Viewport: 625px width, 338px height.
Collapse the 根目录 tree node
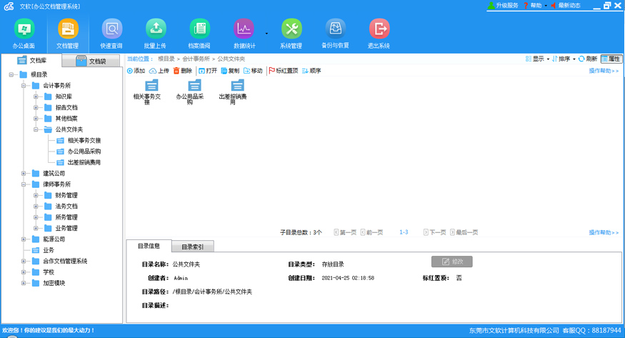(x=11, y=74)
